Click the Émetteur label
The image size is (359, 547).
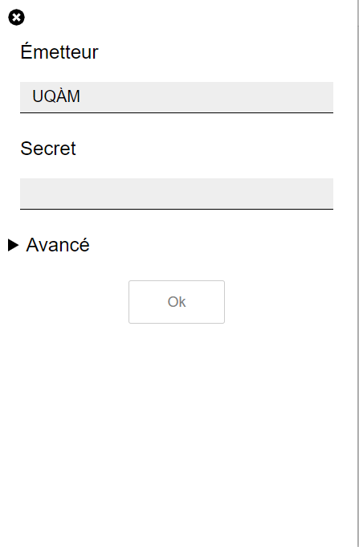coord(59,51)
